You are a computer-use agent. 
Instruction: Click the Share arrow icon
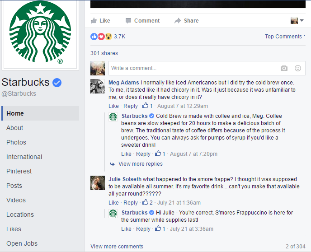[x=178, y=21]
